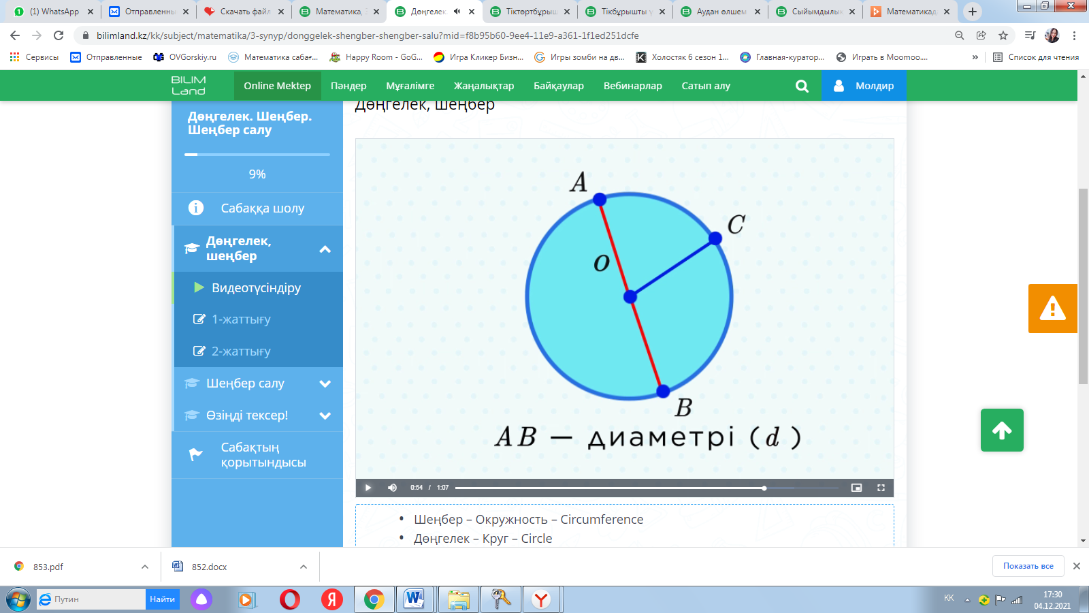The height and width of the screenshot is (613, 1089).
Task: Open File Explorer from taskbar
Action: pos(458,599)
